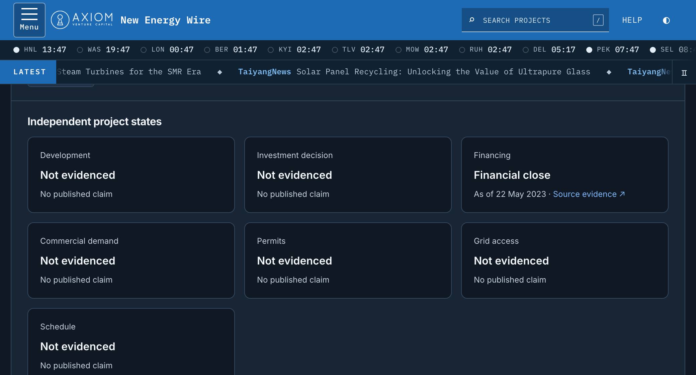Image resolution: width=696 pixels, height=375 pixels.
Task: Click the Financing state card
Action: pos(565,175)
